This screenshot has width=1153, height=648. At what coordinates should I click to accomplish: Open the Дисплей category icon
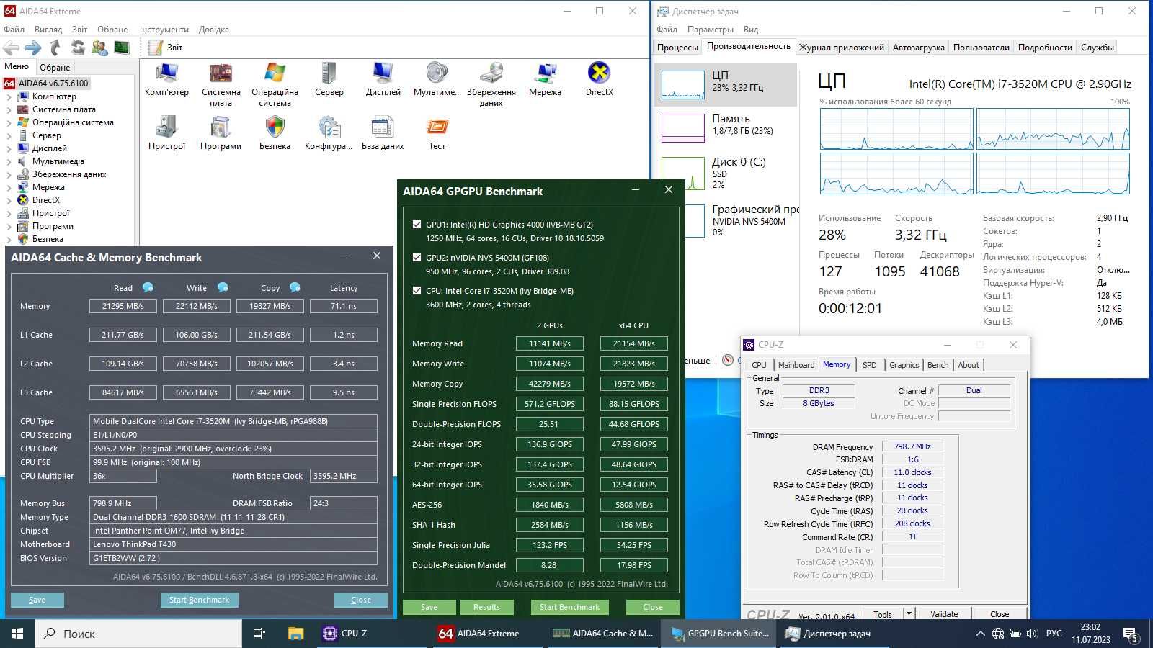[383, 79]
